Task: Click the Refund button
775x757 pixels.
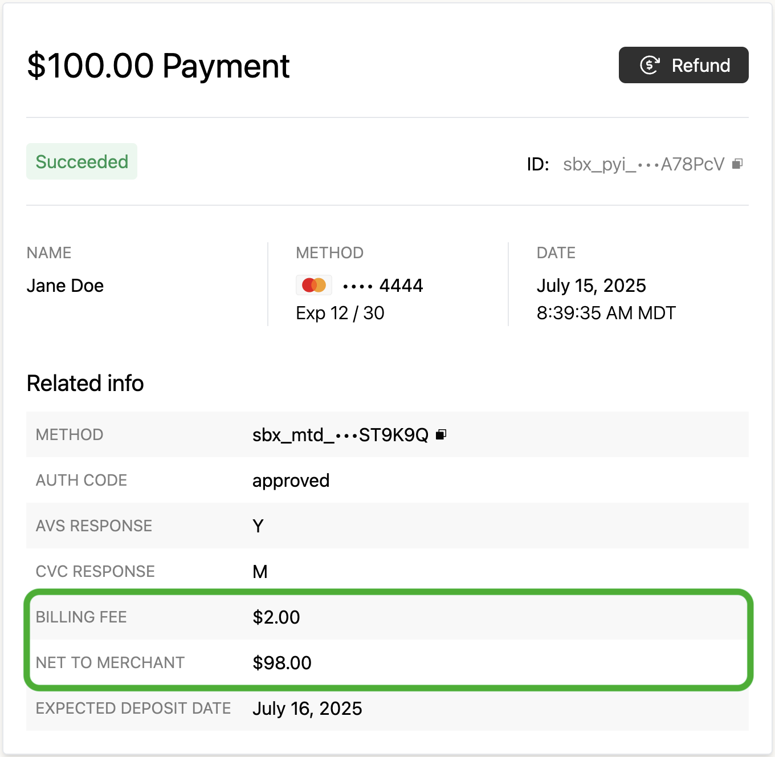Action: (683, 65)
